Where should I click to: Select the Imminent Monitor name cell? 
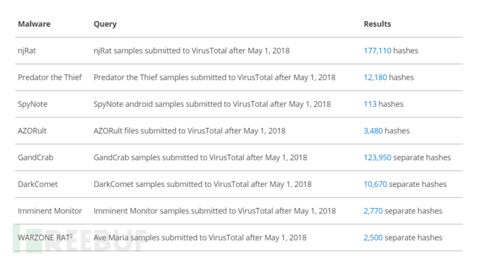(50, 211)
